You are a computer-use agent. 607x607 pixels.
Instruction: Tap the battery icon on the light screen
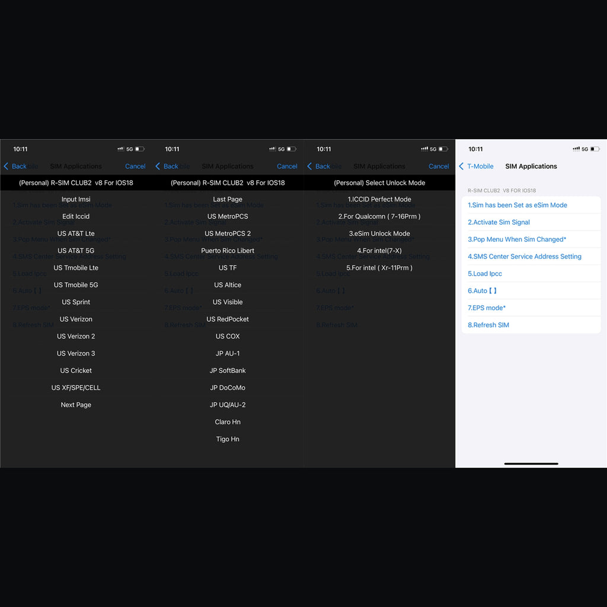coord(595,149)
